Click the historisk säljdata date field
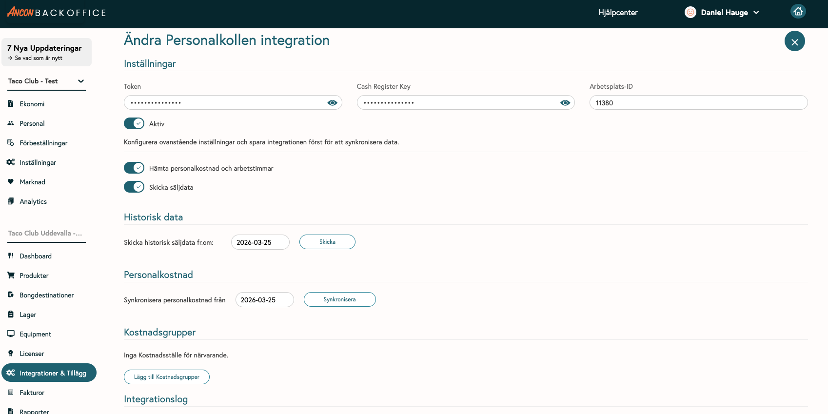The width and height of the screenshot is (828, 414). [260, 242]
